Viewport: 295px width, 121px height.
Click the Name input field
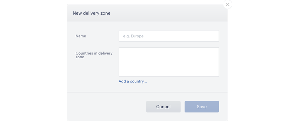[169, 36]
